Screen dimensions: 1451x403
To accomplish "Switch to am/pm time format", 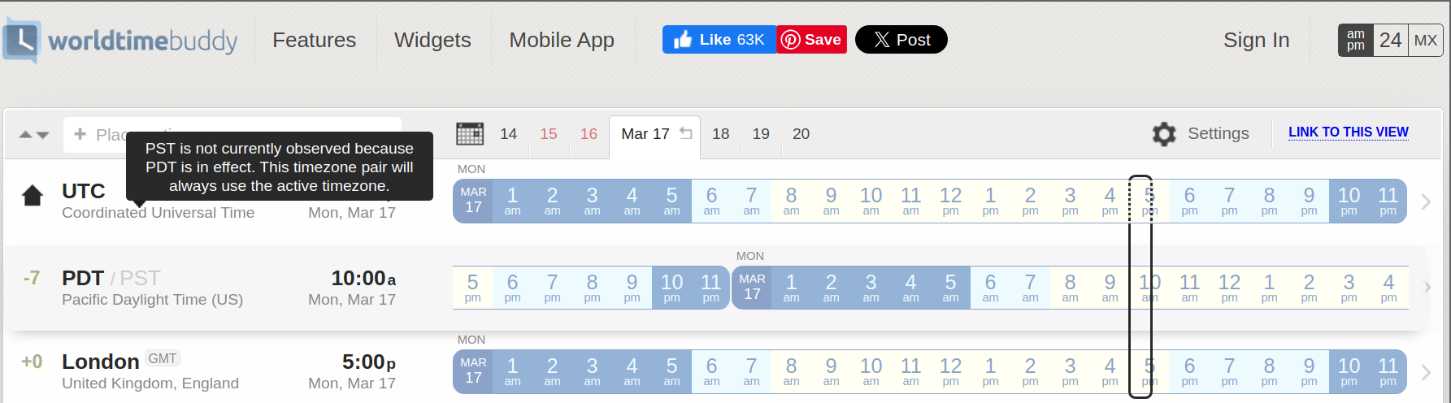I will (x=1356, y=40).
